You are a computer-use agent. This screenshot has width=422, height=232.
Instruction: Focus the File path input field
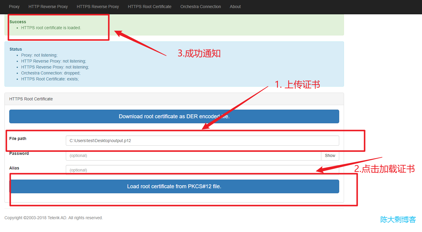202,141
